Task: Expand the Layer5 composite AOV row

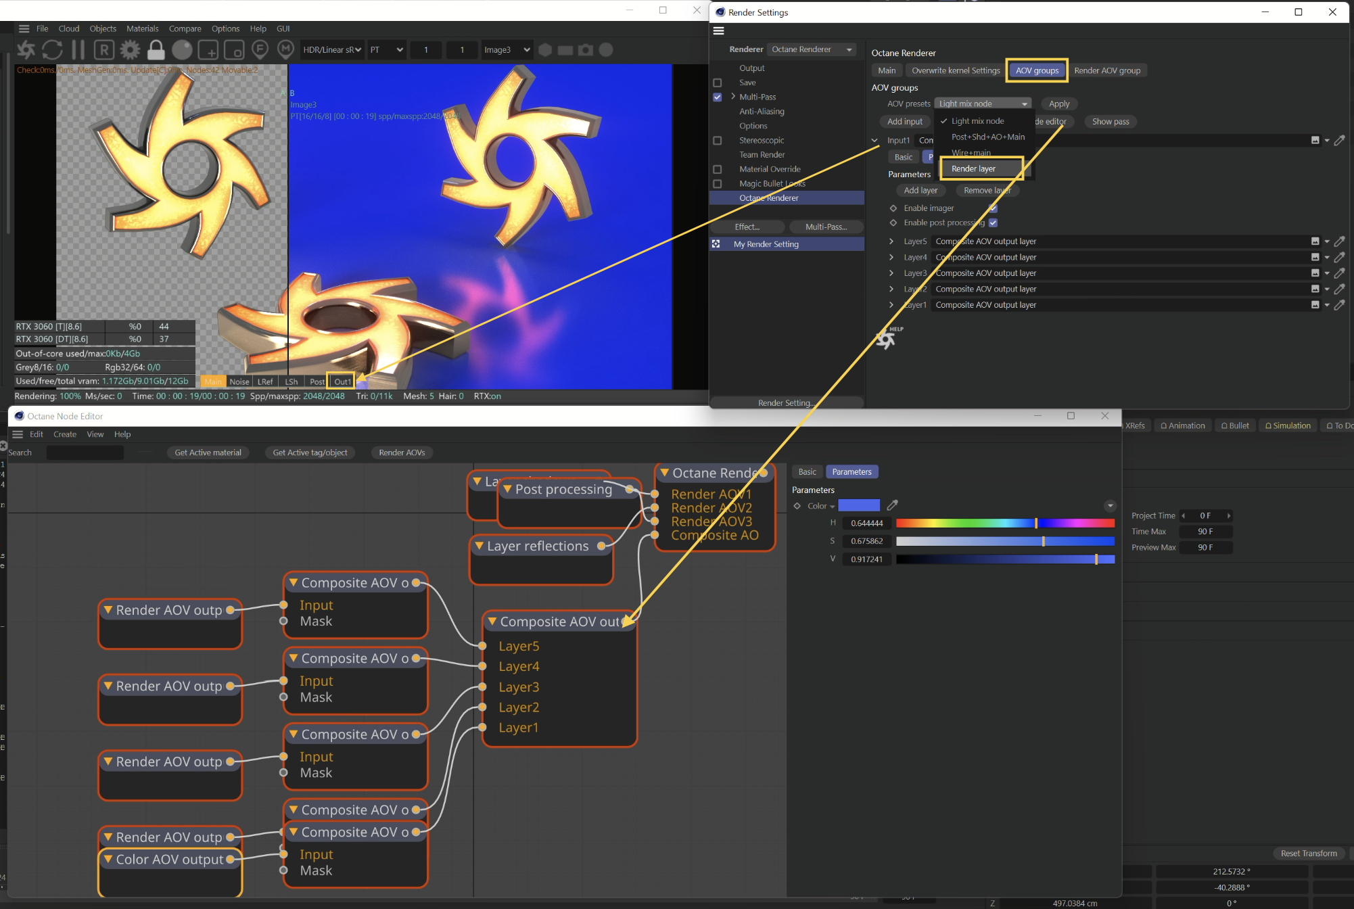Action: 891,241
